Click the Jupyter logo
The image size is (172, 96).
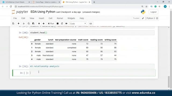[20, 12]
